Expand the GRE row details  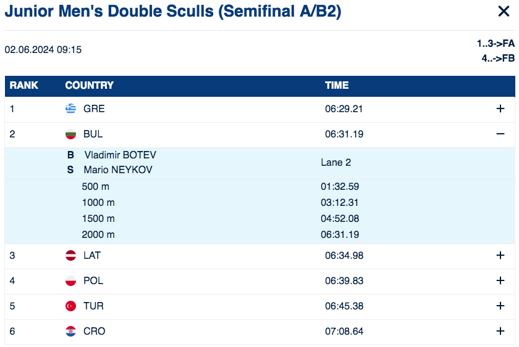500,108
